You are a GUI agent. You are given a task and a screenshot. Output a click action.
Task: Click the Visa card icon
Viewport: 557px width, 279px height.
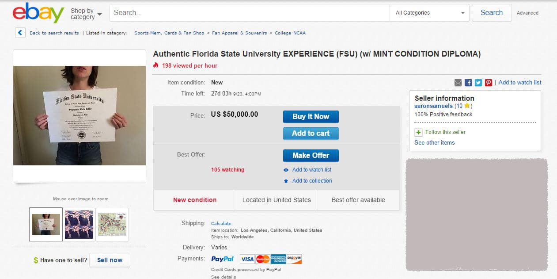pos(247,259)
